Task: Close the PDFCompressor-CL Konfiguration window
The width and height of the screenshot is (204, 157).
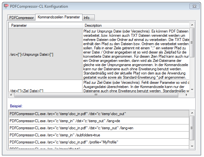Action: pyautogui.click(x=194, y=6)
